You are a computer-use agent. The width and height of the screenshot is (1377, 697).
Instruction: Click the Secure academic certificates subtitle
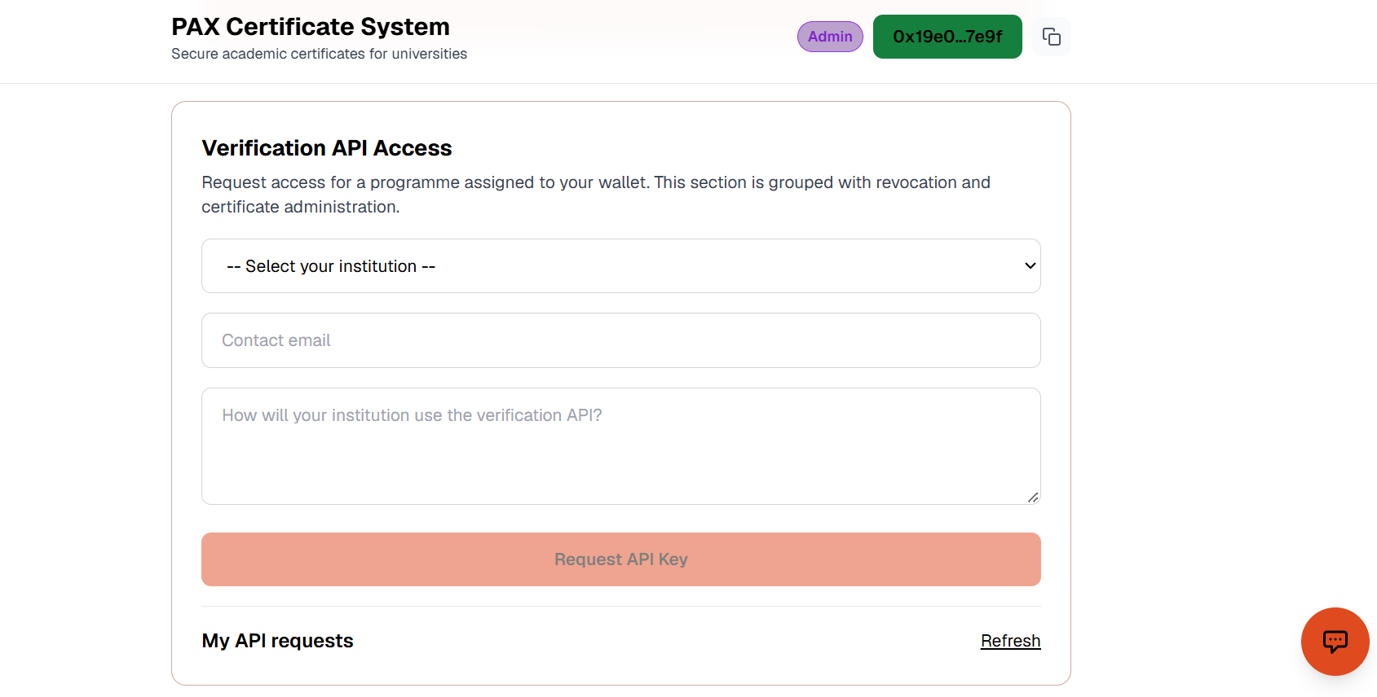(320, 54)
